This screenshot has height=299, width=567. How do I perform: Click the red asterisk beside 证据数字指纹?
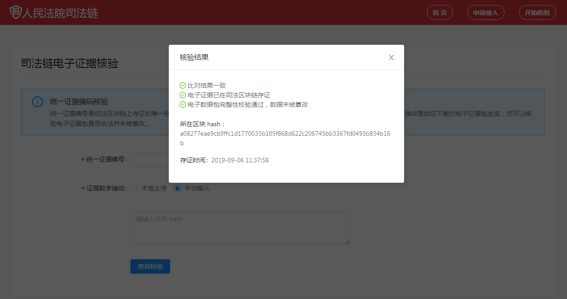click(82, 189)
